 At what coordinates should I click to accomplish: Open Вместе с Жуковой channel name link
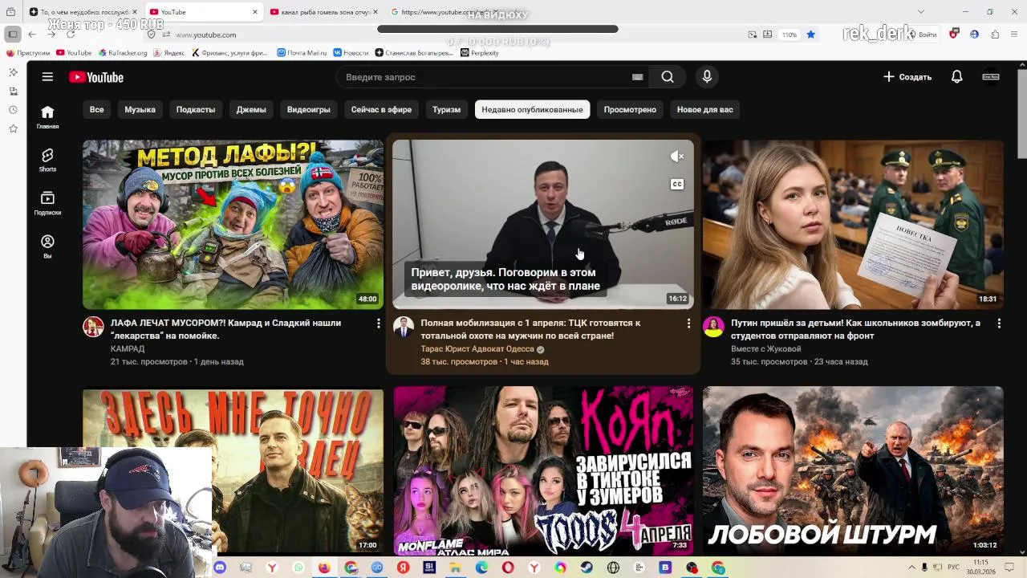point(766,349)
